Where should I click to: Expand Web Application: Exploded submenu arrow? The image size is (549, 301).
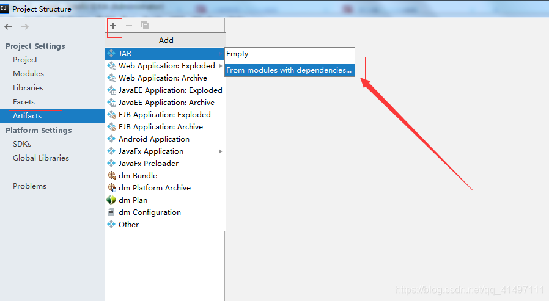pyautogui.click(x=220, y=66)
